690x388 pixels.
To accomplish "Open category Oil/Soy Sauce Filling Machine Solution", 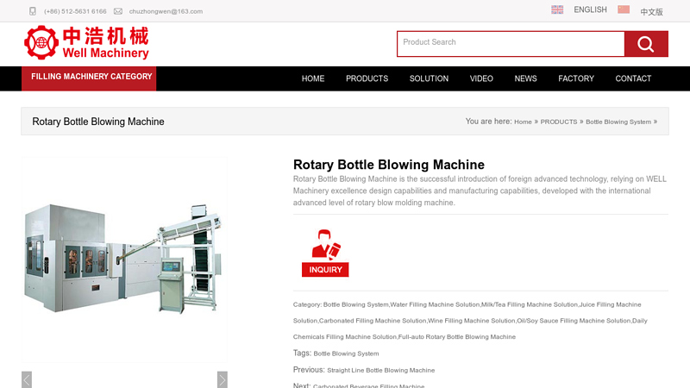I will click(574, 321).
